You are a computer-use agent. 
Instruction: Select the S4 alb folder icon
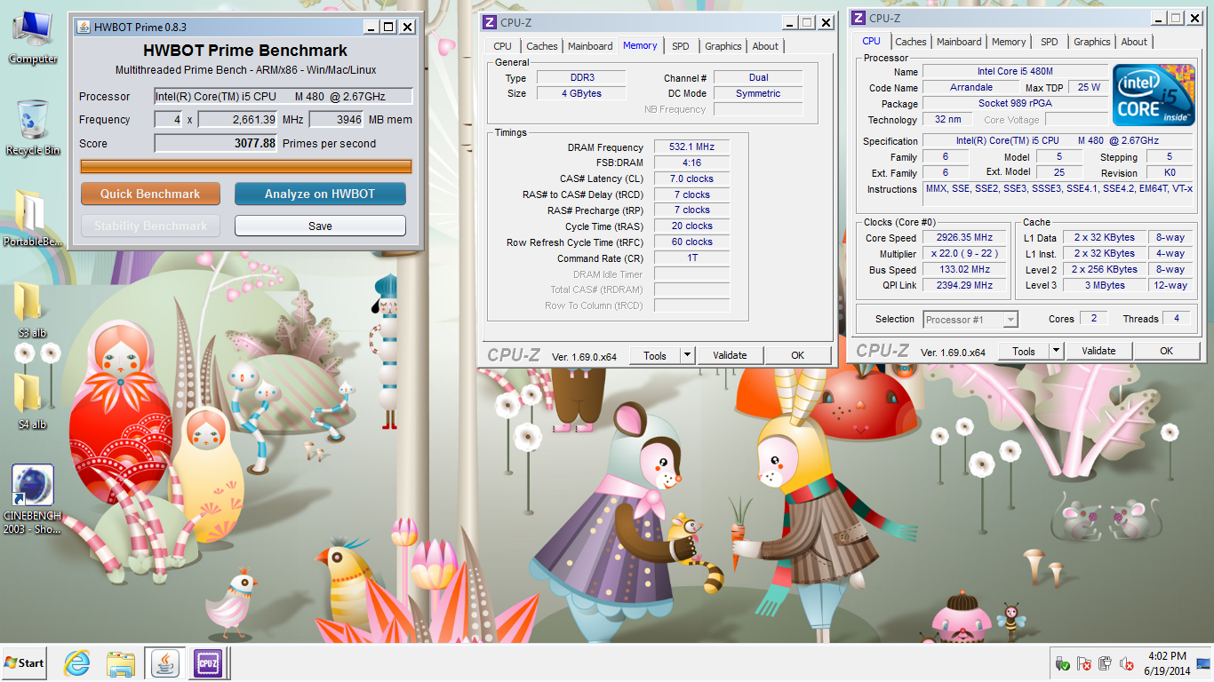pyautogui.click(x=32, y=401)
